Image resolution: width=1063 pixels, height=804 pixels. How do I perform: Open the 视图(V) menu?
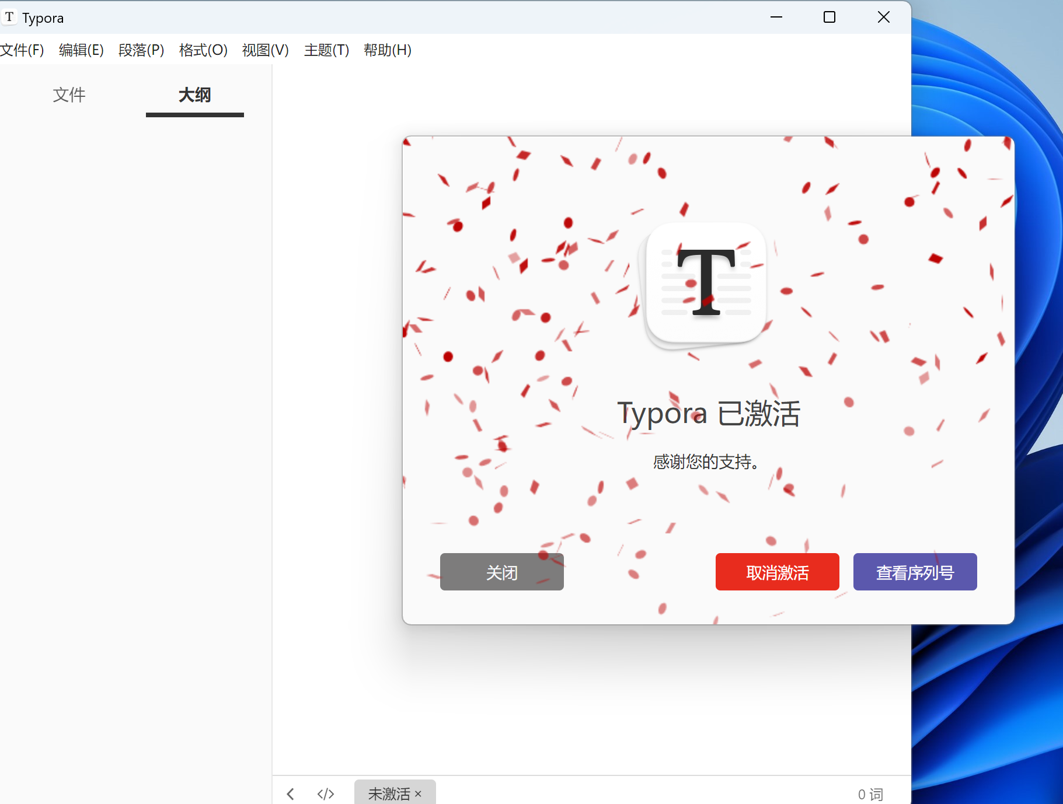(266, 50)
